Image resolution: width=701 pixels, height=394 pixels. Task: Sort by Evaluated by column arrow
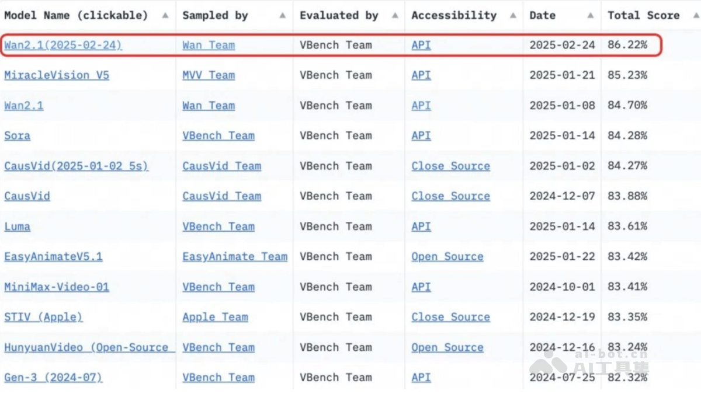click(x=395, y=16)
